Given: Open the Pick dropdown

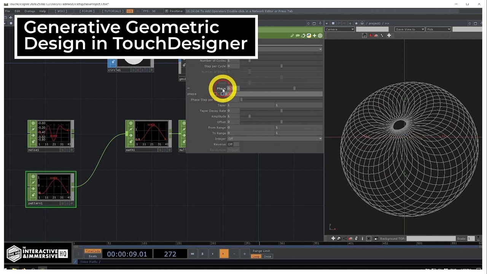Looking at the screenshot, I should coord(438,29).
